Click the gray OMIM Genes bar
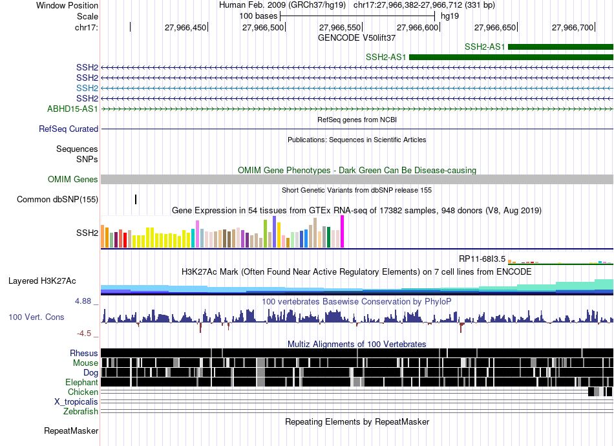The width and height of the screenshot is (614, 446). pyautogui.click(x=357, y=179)
